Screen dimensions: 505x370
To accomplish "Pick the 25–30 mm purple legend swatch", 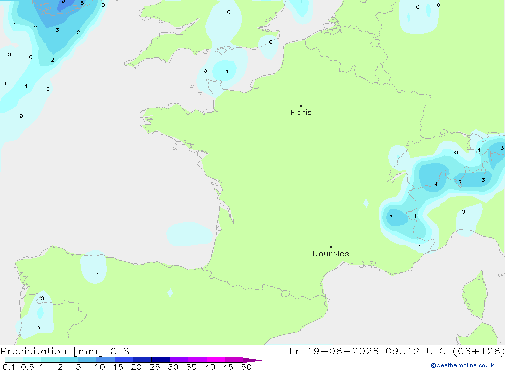I will coord(161,360).
